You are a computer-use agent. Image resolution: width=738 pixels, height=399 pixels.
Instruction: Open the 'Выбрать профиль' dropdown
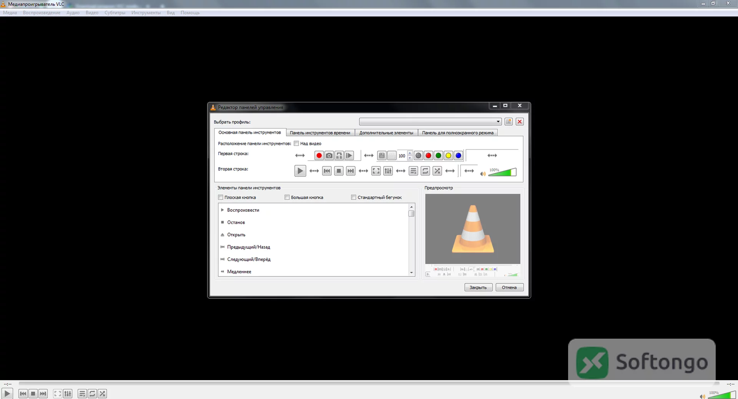coord(430,121)
